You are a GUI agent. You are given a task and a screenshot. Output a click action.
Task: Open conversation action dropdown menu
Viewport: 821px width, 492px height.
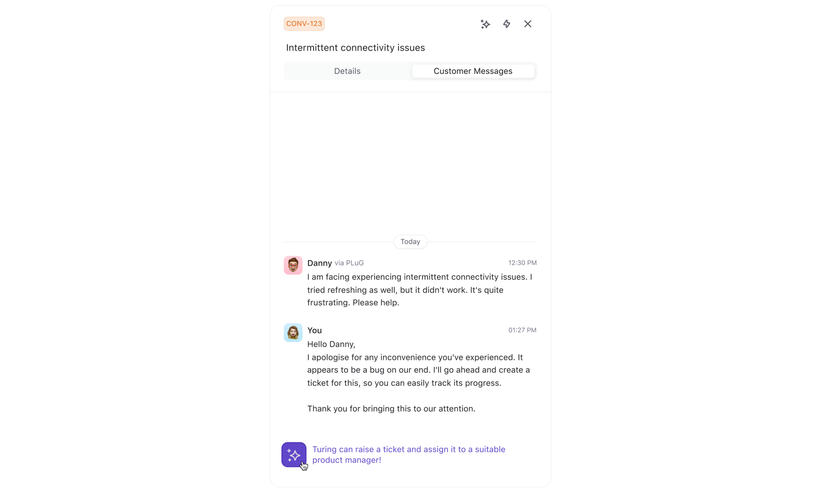[506, 23]
